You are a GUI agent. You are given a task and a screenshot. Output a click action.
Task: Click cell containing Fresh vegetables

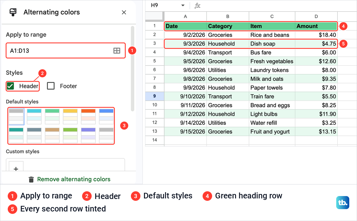click(x=272, y=61)
